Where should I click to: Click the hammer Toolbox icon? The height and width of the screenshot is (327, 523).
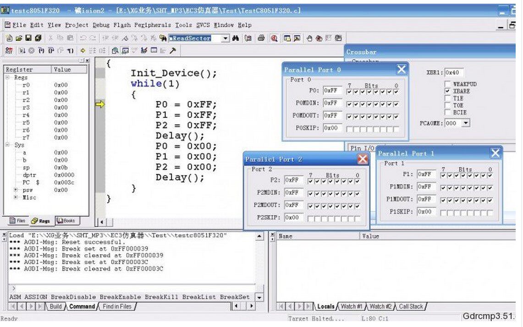coord(172,50)
